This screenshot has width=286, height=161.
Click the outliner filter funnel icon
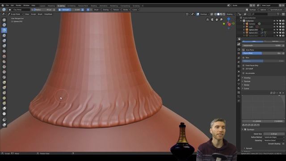[x=278, y=14]
